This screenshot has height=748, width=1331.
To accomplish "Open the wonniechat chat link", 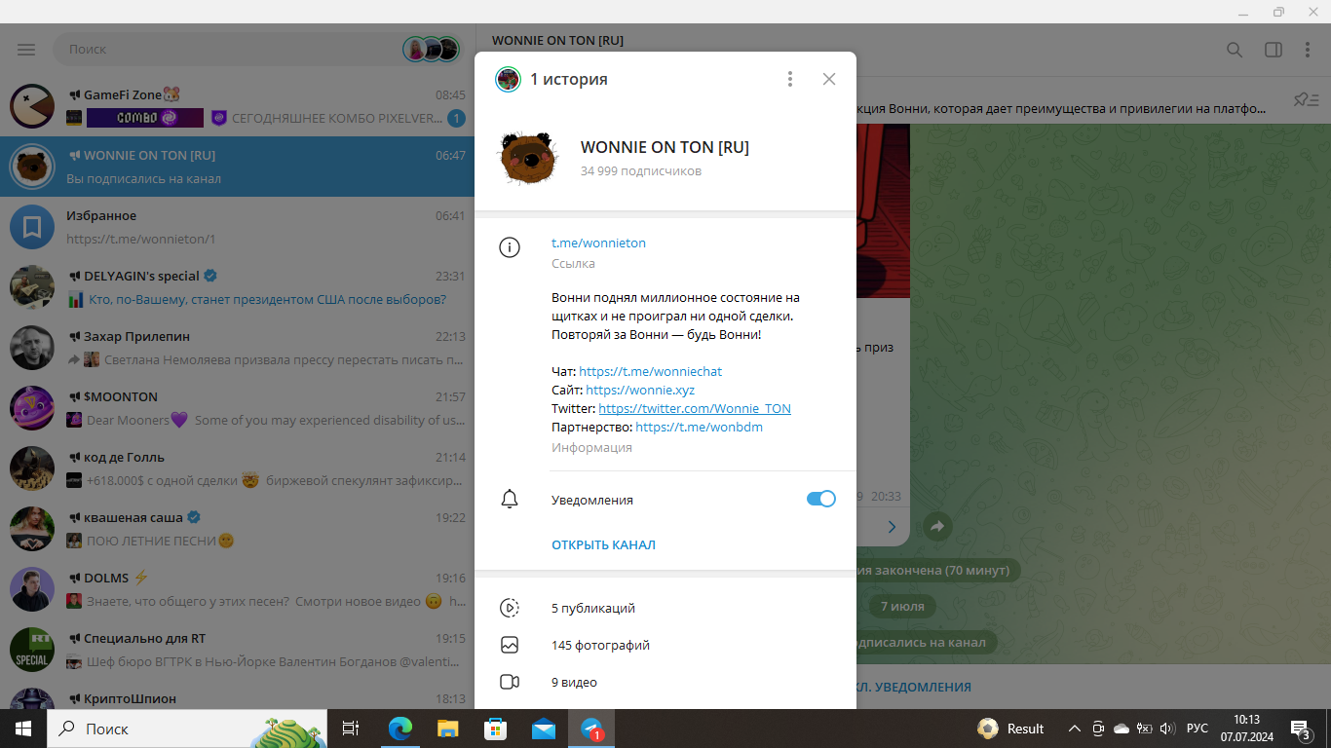I will click(650, 371).
